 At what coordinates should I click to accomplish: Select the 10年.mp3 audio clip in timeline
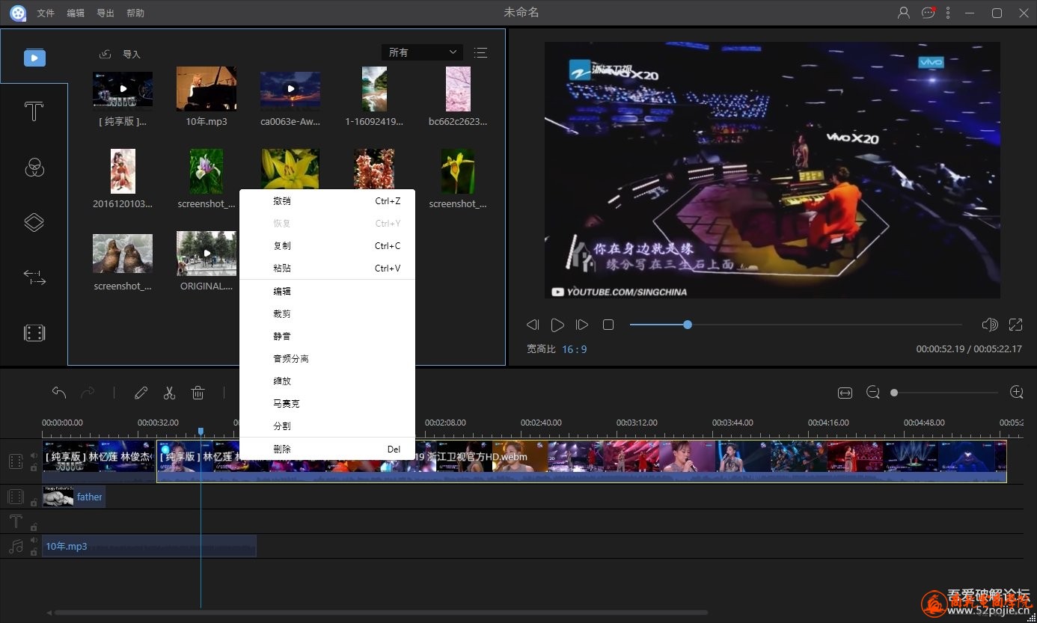click(149, 546)
